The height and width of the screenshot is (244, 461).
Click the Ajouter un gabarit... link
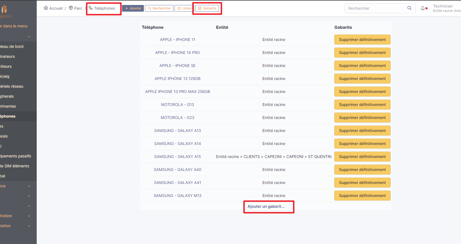[x=266, y=206]
